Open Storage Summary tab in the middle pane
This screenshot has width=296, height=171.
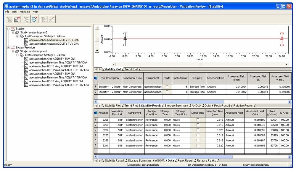point(176,106)
